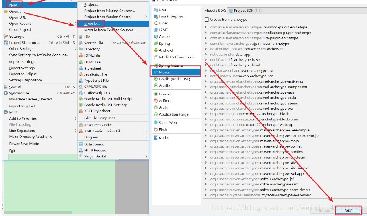Click the TypeScript File icon
The image size is (367, 216).
pos(81,80)
